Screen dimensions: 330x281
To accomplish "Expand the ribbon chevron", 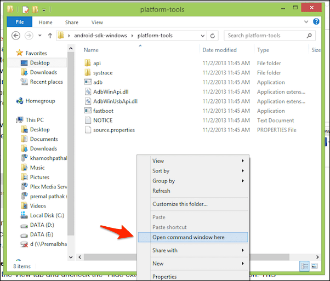I will coord(306,22).
